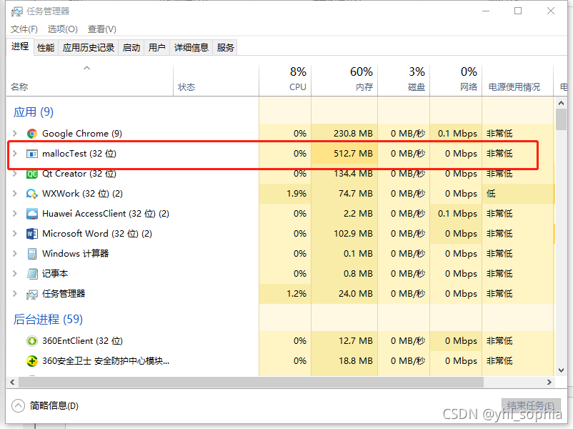
Task: Click the 记事本 notepad icon
Action: (31, 274)
